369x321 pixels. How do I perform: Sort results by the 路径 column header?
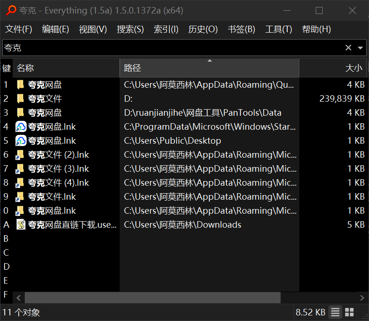coord(210,68)
